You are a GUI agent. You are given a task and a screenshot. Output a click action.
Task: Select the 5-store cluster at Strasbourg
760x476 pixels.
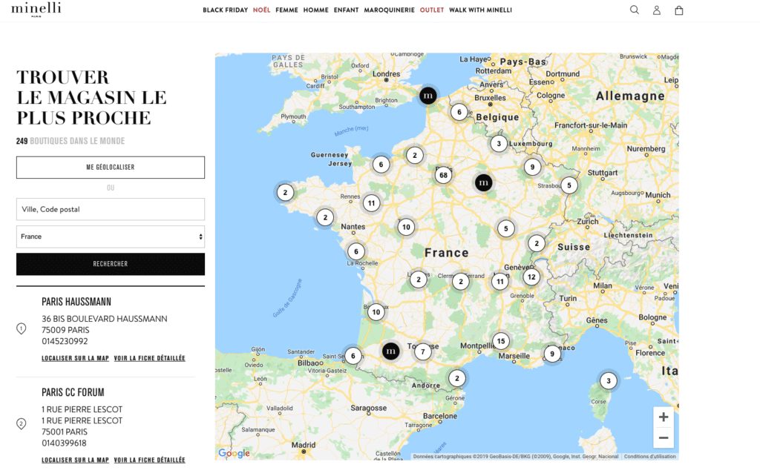(x=569, y=185)
